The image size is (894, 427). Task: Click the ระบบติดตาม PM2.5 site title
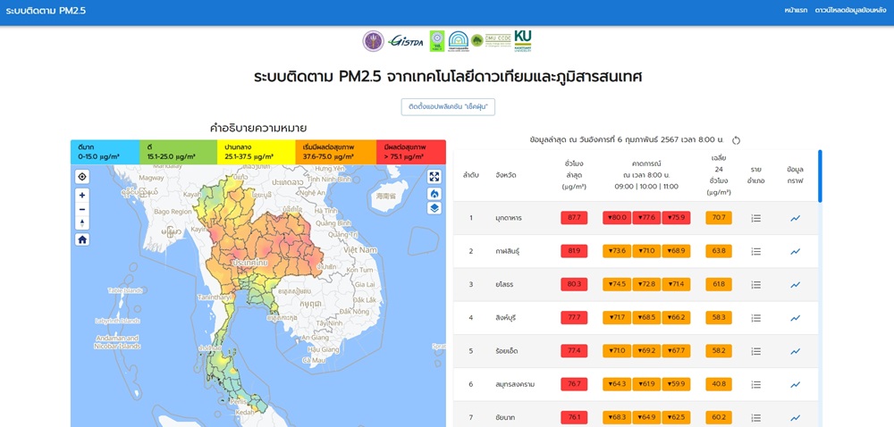click(x=46, y=10)
